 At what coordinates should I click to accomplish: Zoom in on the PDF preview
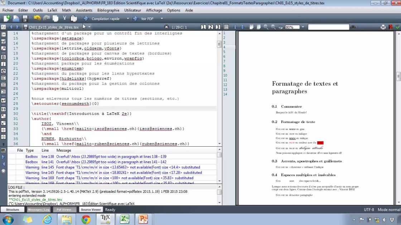click(x=266, y=27)
